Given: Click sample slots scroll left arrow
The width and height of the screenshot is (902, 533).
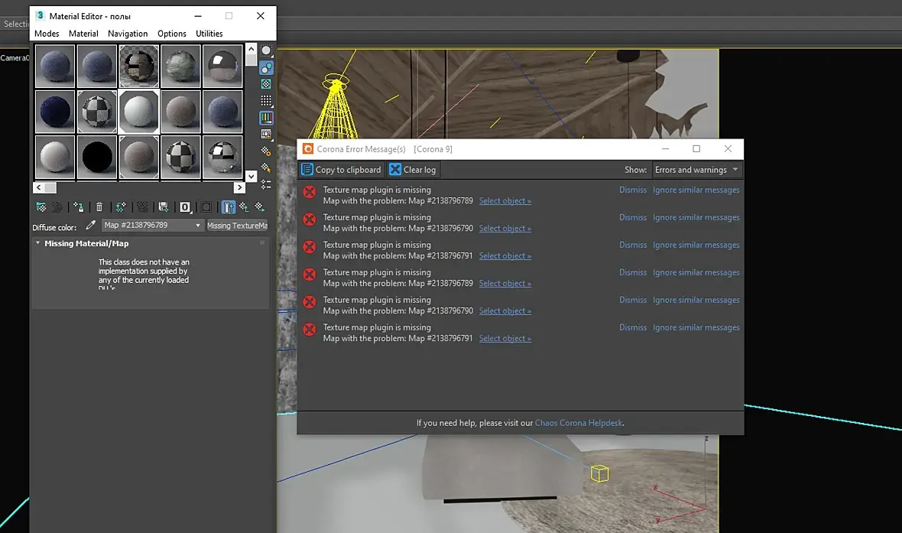Looking at the screenshot, I should click(x=38, y=187).
